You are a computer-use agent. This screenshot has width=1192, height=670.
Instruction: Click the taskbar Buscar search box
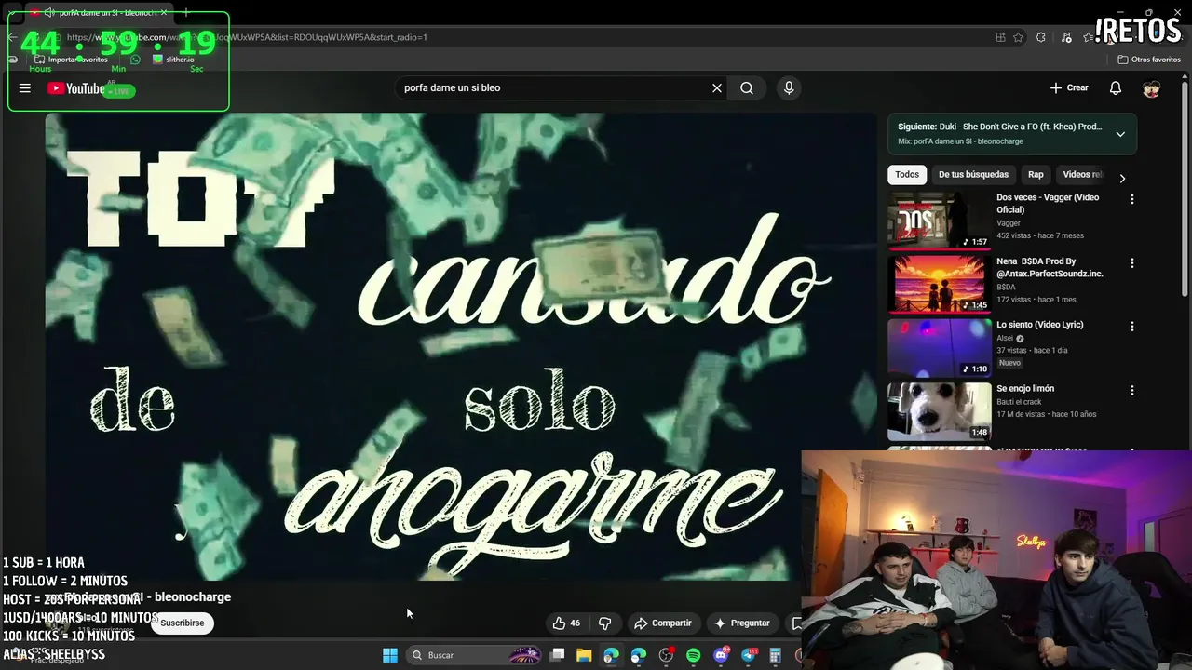pos(475,655)
